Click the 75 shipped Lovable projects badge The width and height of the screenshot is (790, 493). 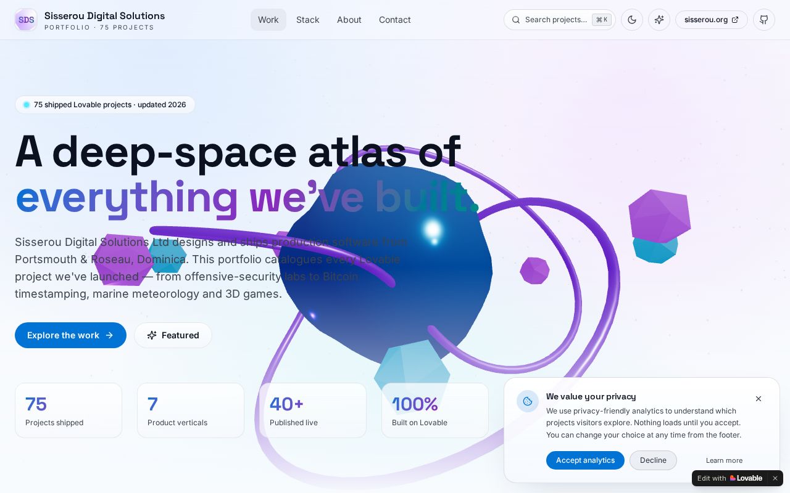pos(105,105)
